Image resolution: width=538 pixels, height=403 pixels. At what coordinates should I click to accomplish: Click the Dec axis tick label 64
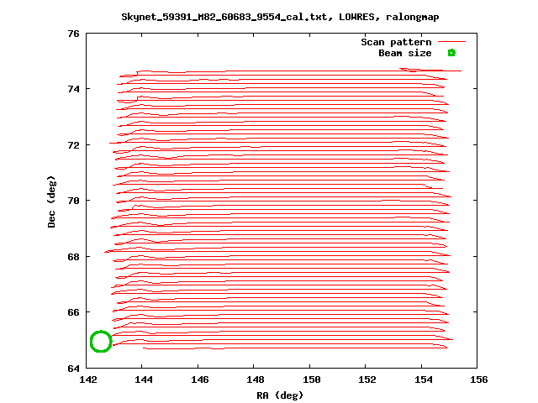tap(73, 369)
